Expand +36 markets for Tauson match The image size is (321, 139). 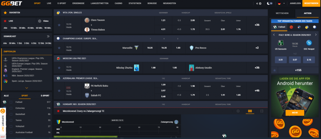coord(257,25)
